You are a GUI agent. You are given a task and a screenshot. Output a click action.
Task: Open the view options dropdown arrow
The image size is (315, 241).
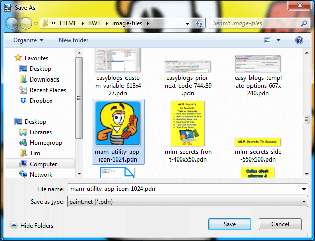[278, 40]
